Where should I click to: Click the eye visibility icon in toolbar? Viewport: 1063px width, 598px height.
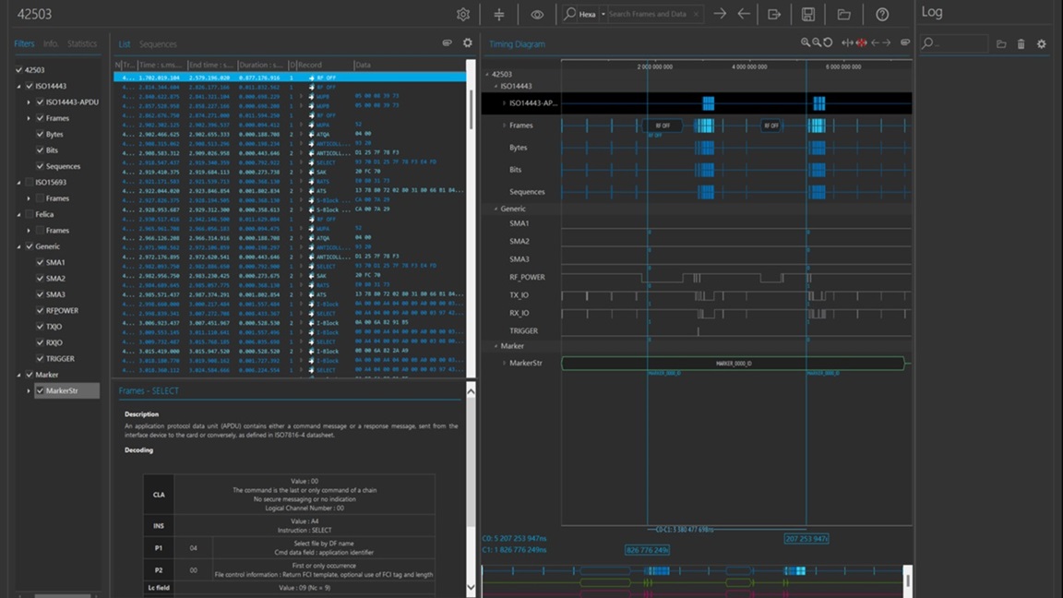[537, 14]
